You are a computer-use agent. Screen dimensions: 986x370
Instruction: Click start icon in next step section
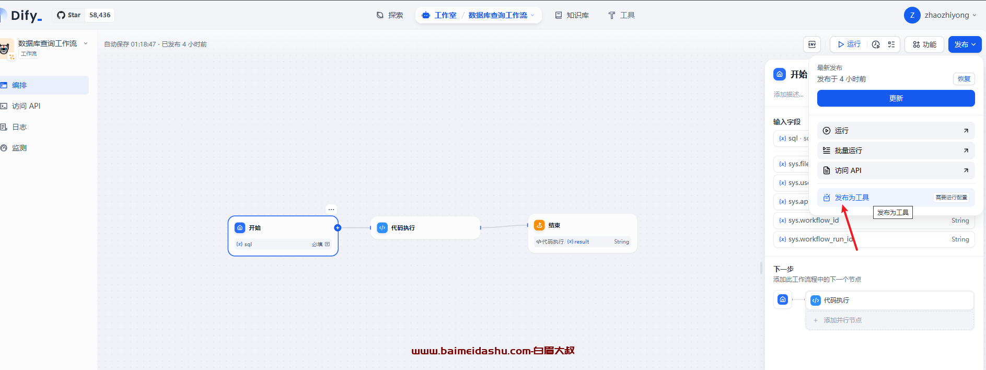pos(783,299)
